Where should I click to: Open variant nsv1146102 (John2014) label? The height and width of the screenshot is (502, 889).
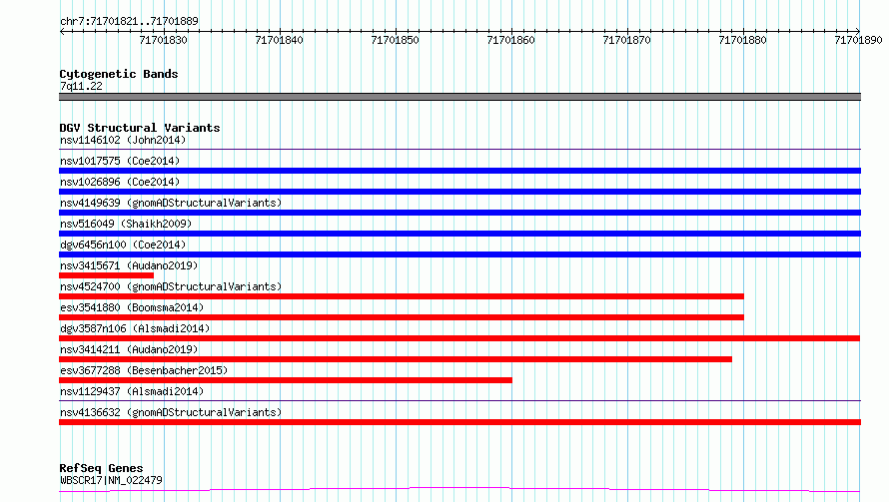point(123,140)
